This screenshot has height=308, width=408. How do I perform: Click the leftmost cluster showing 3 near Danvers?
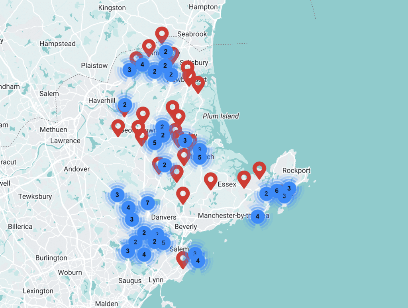[x=117, y=194]
